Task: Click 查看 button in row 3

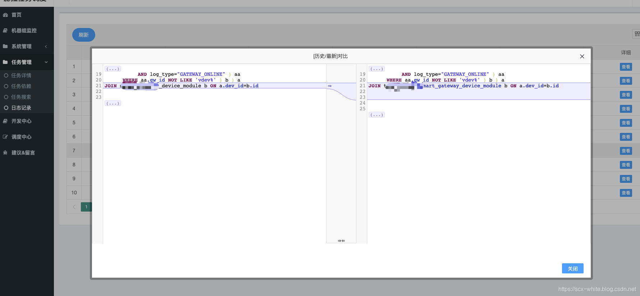Action: (x=626, y=95)
